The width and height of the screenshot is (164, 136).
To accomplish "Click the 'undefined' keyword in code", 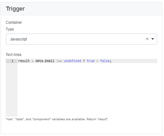I will tap(73, 61).
